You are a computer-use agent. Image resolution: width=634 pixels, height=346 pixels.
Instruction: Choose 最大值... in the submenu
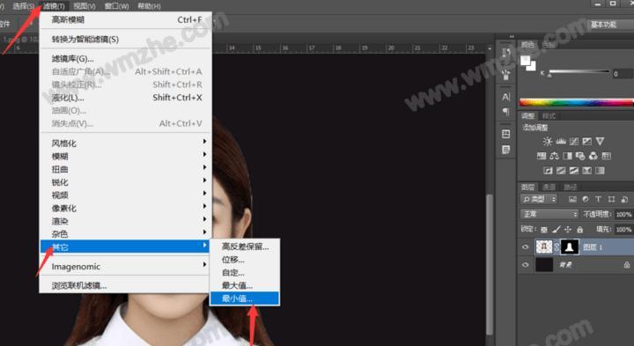(244, 285)
